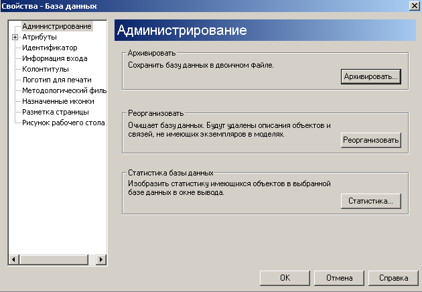The image size is (422, 292).
Task: Click the tree's left scroll arrow
Action: tap(13, 259)
